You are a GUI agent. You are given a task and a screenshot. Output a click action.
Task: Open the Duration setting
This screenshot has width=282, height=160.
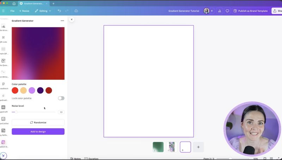coord(91,159)
